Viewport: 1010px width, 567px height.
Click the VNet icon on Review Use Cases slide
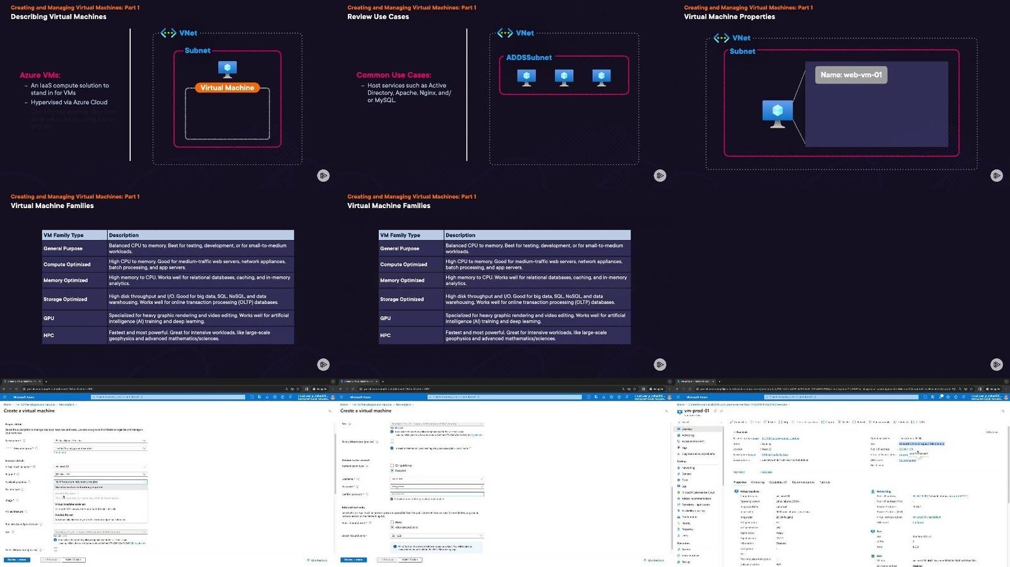point(505,33)
